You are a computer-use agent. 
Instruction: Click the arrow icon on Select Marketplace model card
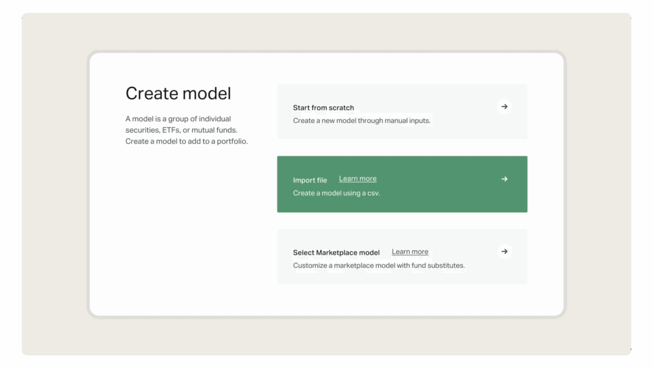pos(504,251)
